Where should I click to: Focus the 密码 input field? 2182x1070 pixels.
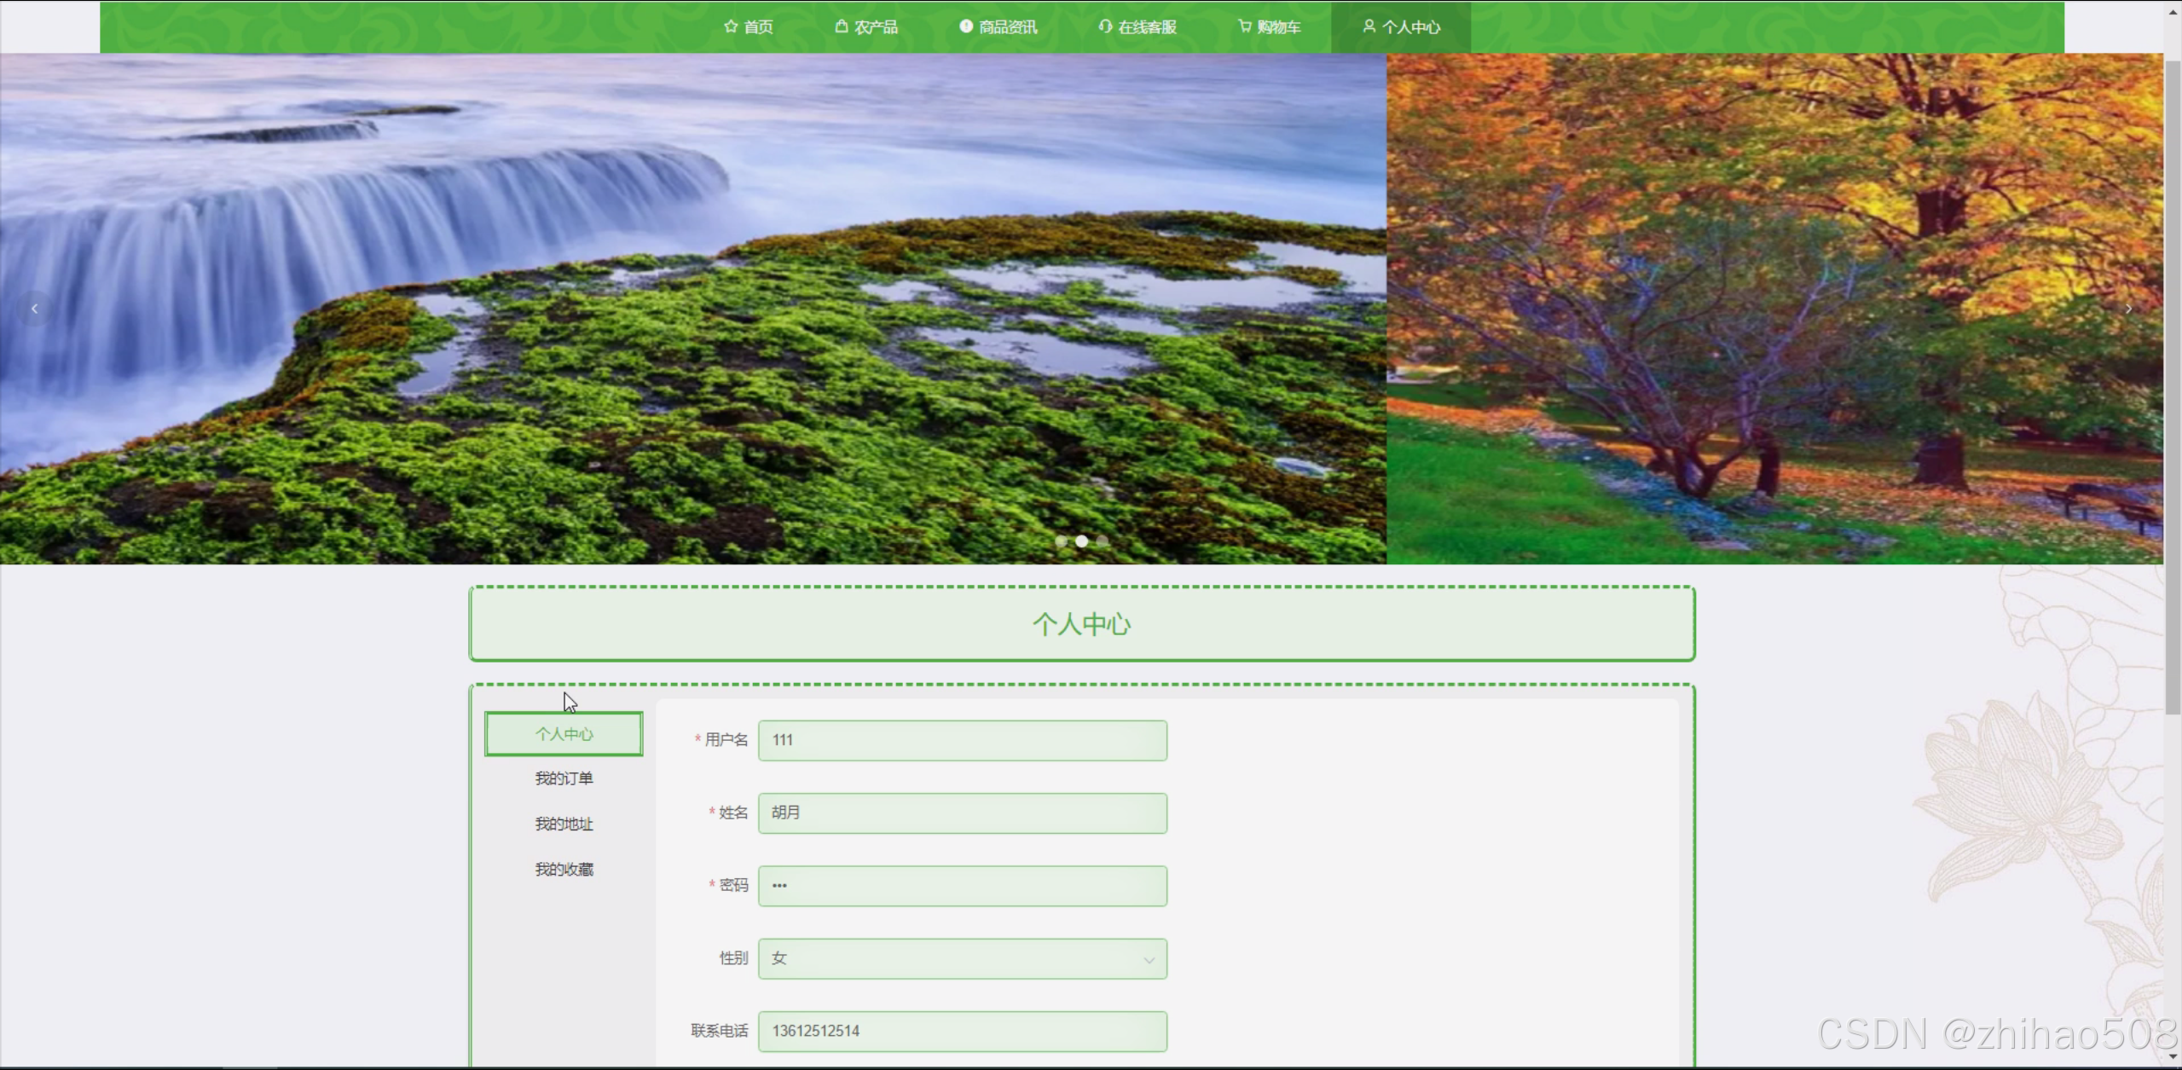[963, 886]
